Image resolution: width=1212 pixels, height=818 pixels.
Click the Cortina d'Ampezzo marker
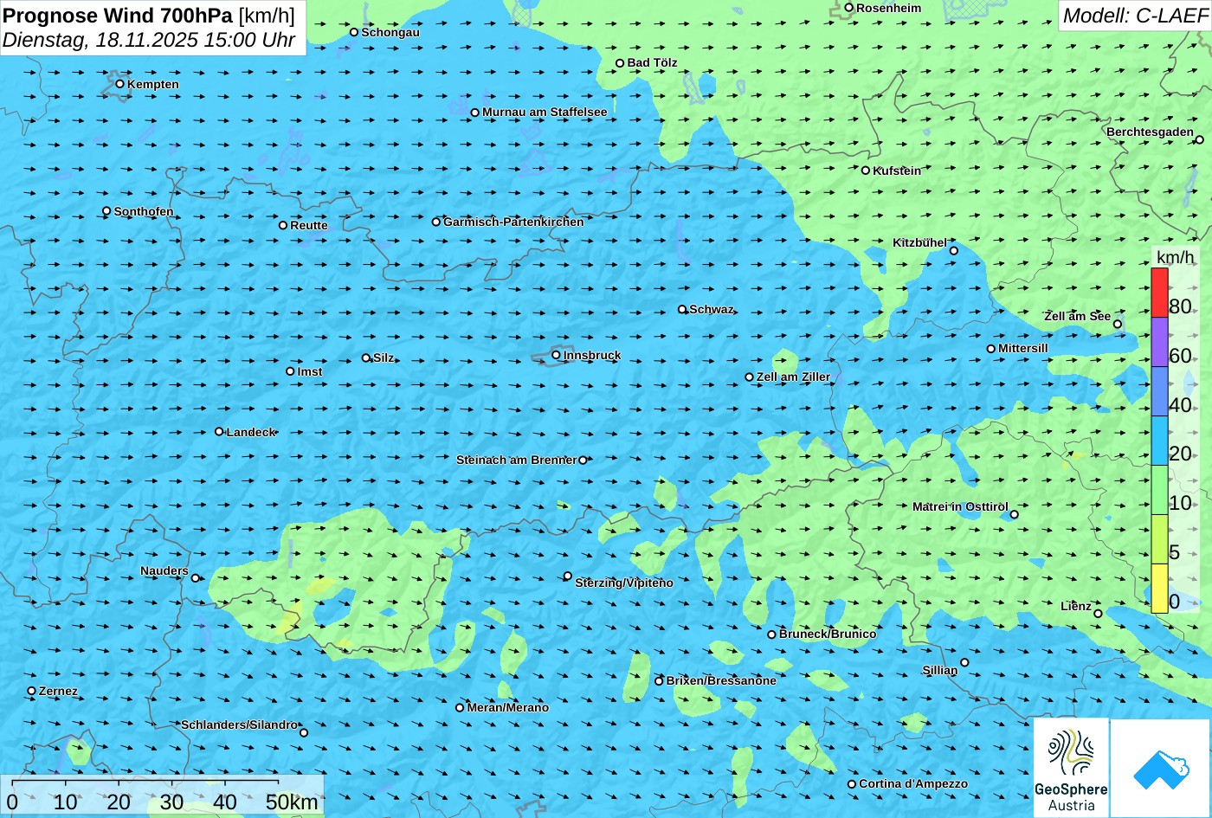(x=851, y=784)
